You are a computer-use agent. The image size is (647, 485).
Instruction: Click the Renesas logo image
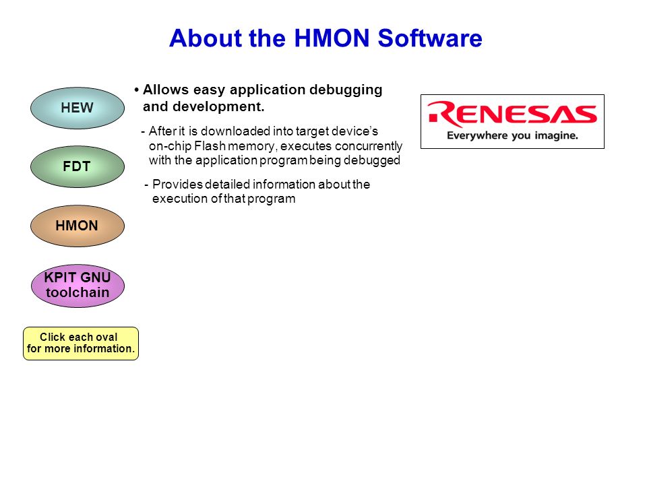point(512,122)
